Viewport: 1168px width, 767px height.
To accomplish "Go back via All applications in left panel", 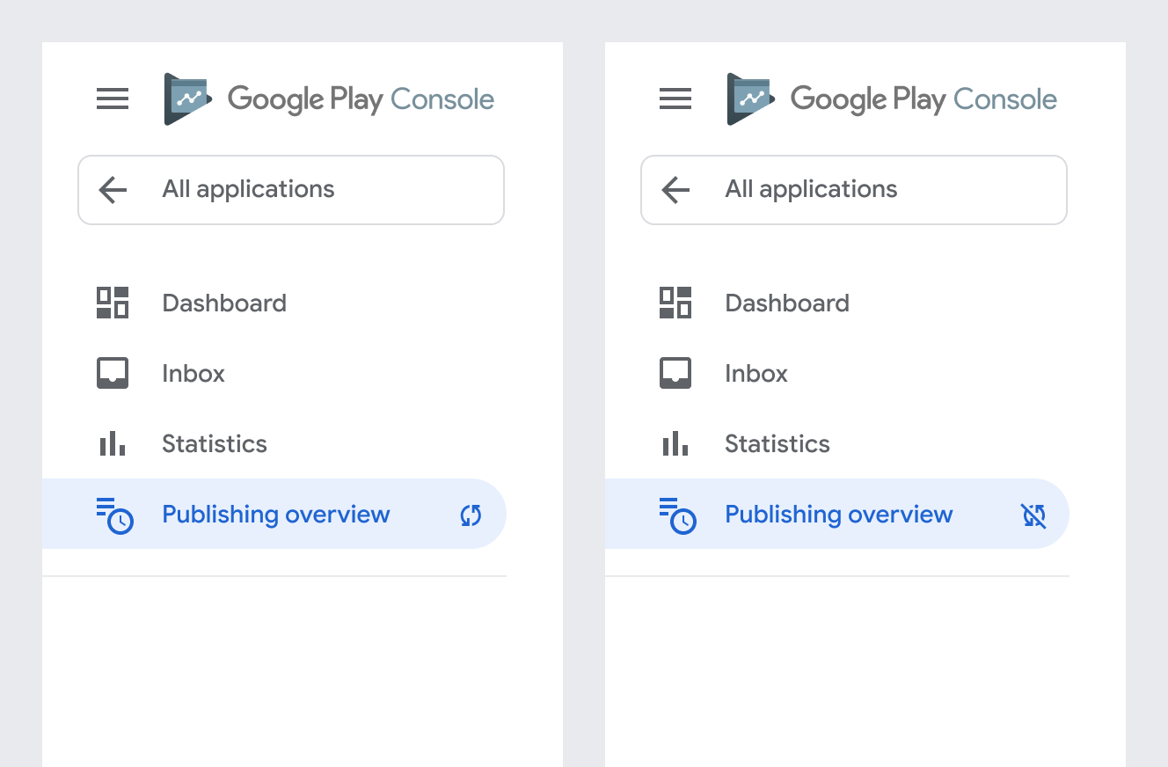I will tap(248, 190).
